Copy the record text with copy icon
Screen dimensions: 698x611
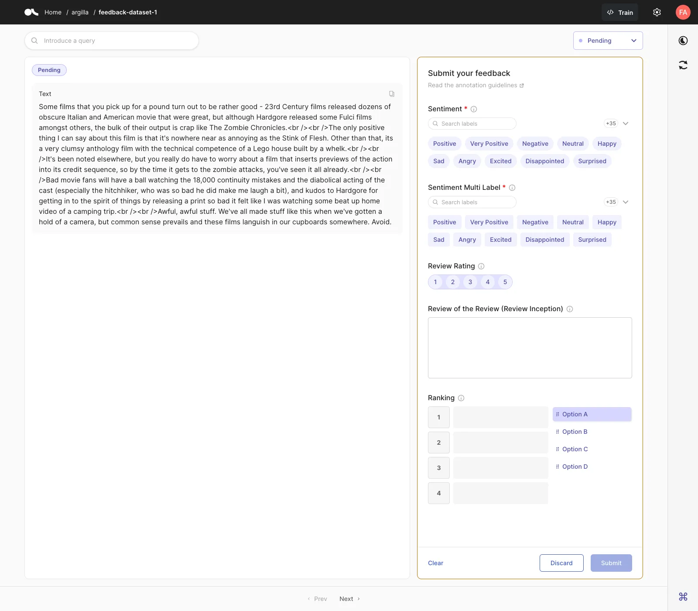click(392, 94)
